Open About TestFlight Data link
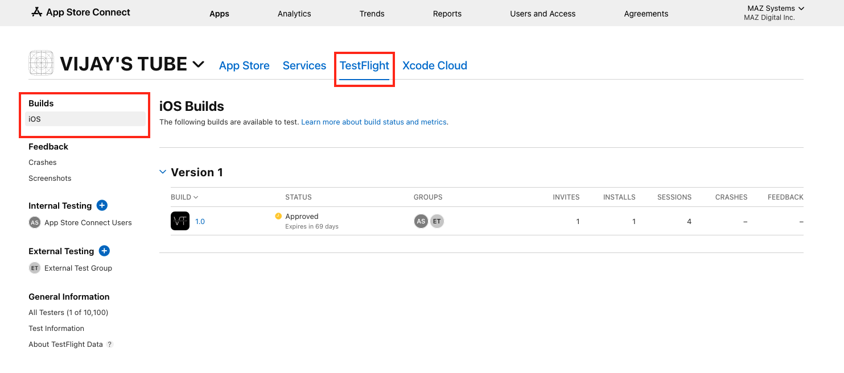 (x=65, y=345)
